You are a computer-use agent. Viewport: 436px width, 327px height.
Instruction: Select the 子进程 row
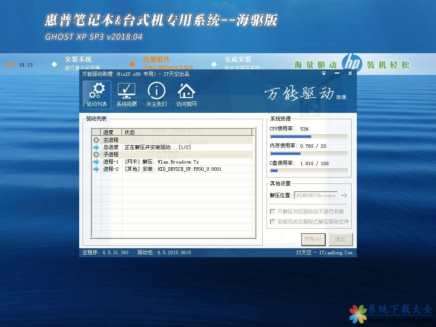(x=172, y=154)
